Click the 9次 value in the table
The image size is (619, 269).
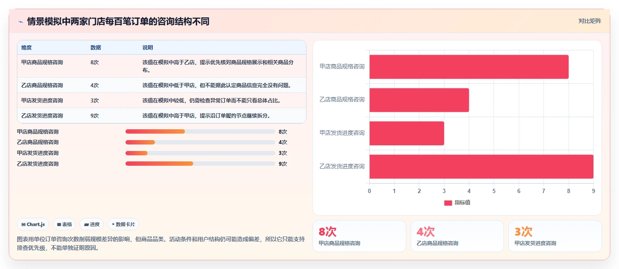95,116
